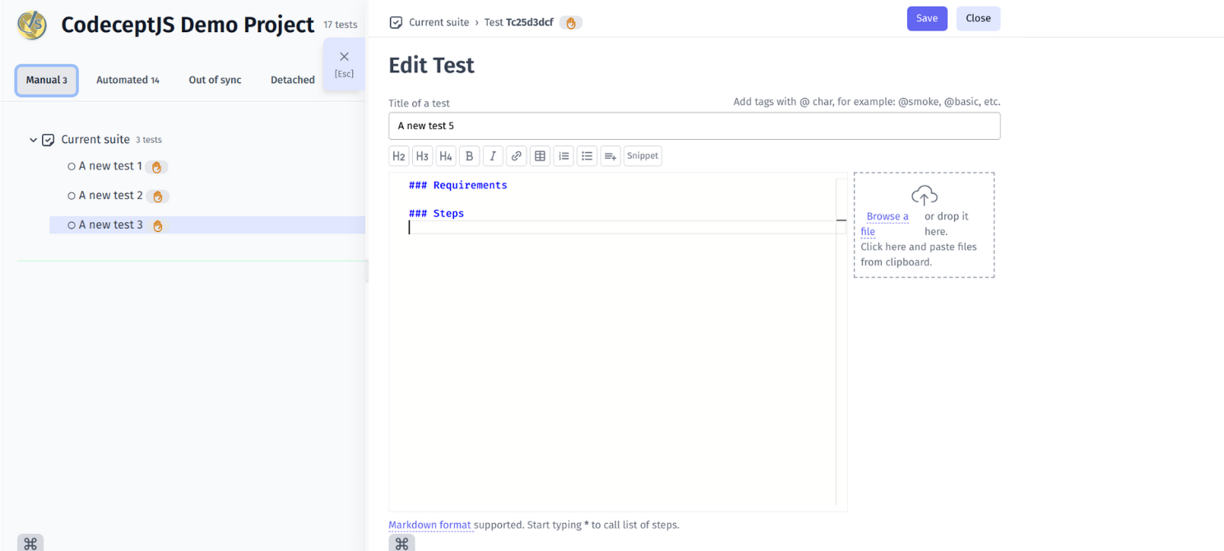Apply the H2 heading format
Screen dimensions: 1224x551
[399, 155]
